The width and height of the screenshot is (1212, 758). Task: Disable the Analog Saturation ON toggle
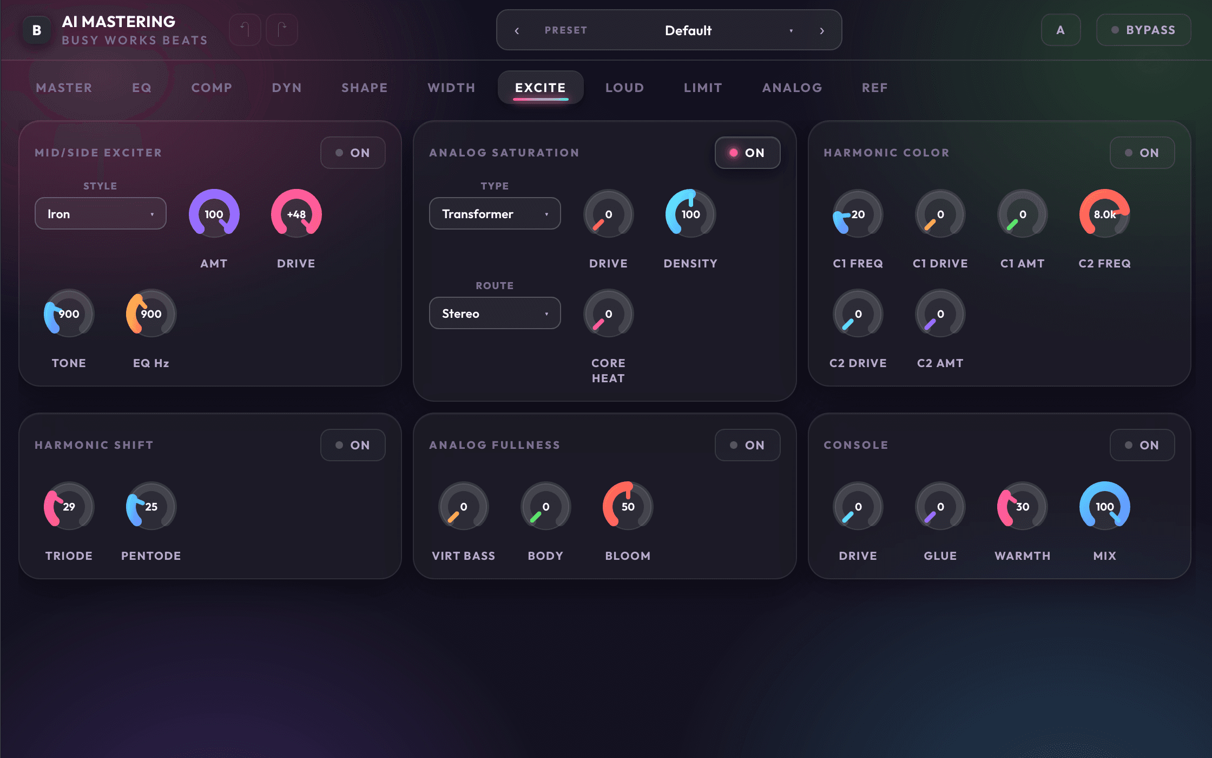click(x=747, y=153)
